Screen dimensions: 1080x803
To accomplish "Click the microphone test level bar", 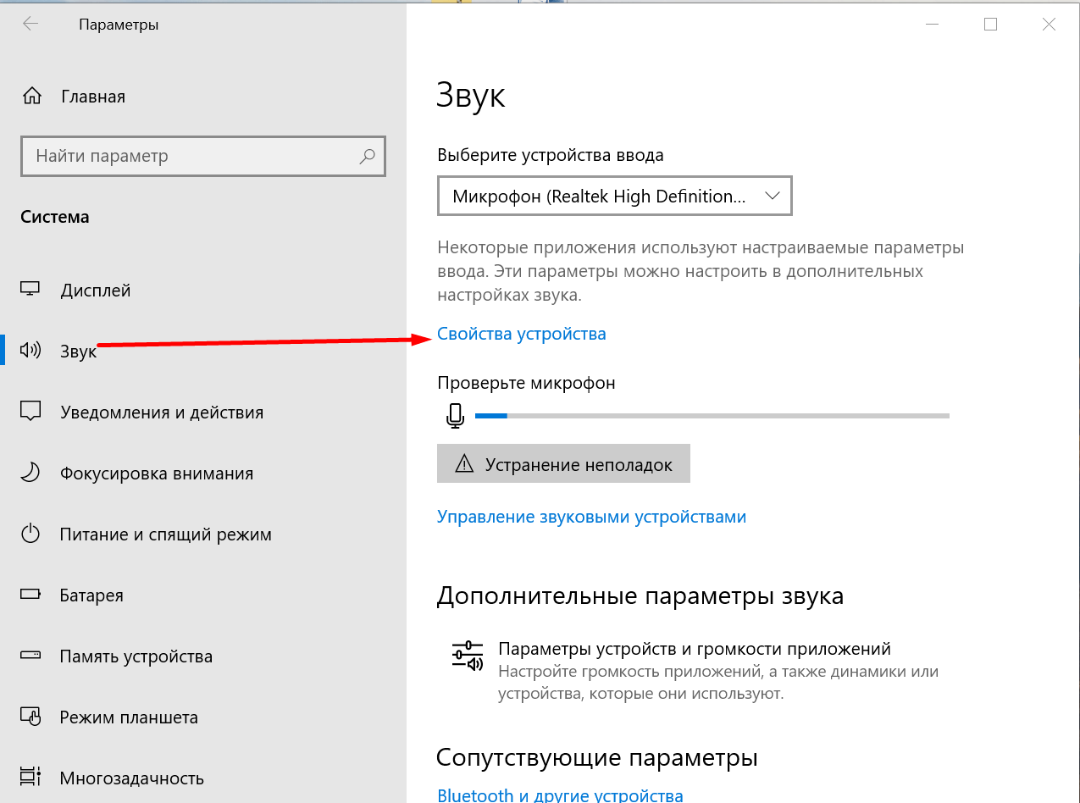I will pos(712,416).
